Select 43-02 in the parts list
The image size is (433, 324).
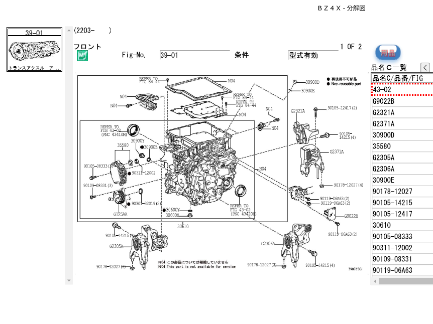pyautogui.click(x=402, y=90)
